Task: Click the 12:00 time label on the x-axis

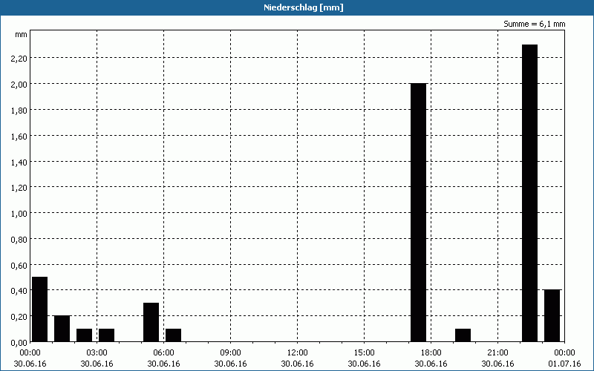Action: [x=298, y=353]
